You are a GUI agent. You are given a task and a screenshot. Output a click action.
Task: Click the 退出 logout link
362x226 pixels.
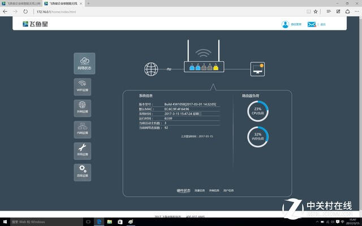[x=322, y=24]
